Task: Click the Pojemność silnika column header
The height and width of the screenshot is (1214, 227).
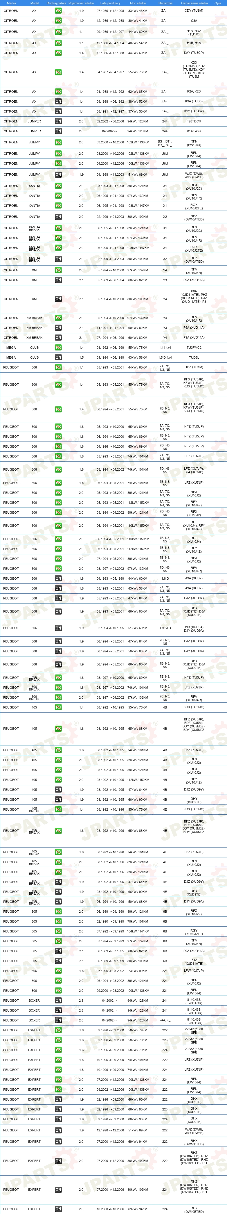Action: click(81, 3)
